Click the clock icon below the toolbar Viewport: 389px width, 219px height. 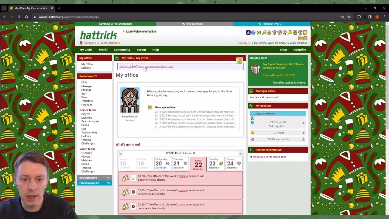click(305, 38)
